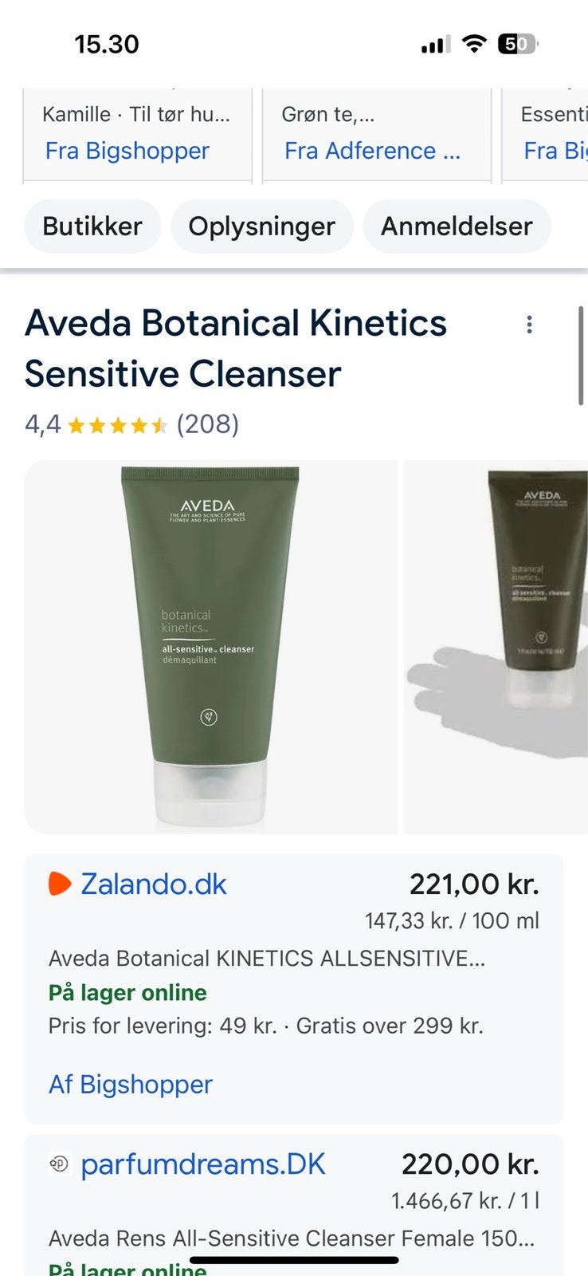588x1276 pixels.
Task: Open Fra Adference link under Grøn te card
Action: pyautogui.click(x=373, y=151)
